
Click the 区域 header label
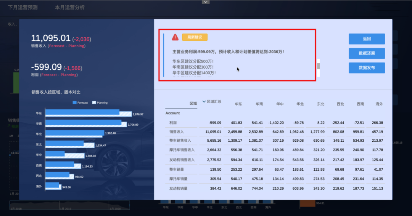click(193, 103)
